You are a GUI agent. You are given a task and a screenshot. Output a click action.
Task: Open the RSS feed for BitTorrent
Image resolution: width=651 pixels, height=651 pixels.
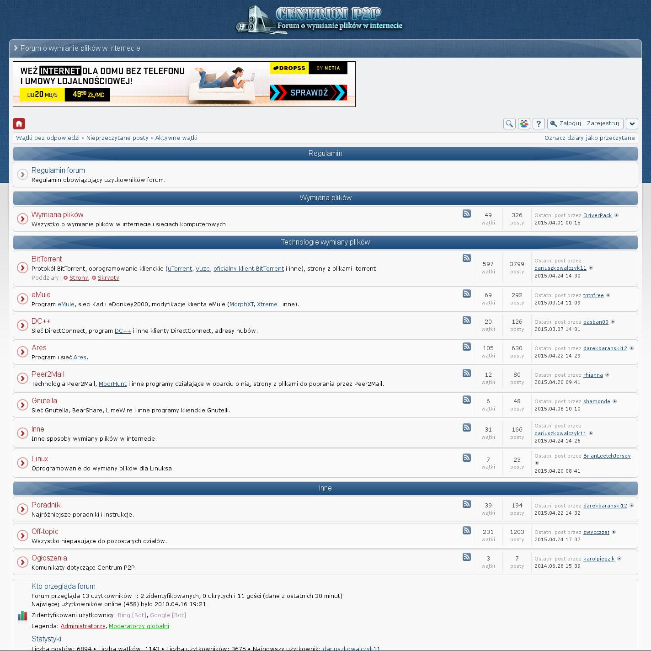tap(466, 258)
